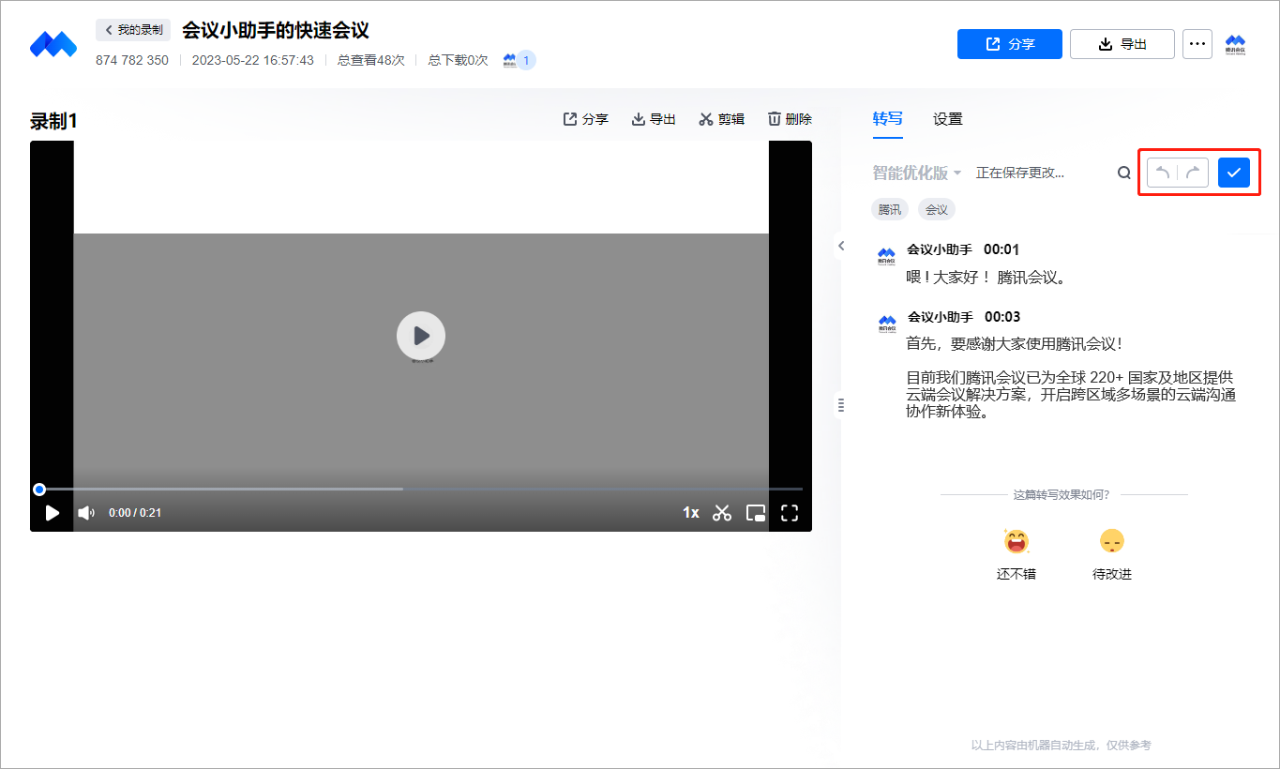Click the 0:00 / 0:21 time display
The width and height of the screenshot is (1280, 769).
(135, 513)
